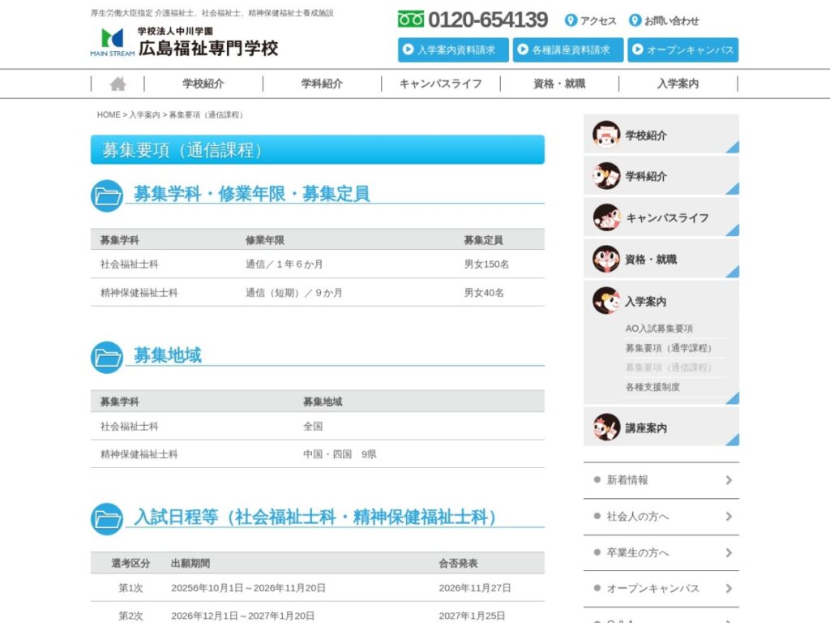This screenshot has height=623, width=830.
Task: Click the 通信（短期）／９か月 cell
Action: click(x=293, y=292)
